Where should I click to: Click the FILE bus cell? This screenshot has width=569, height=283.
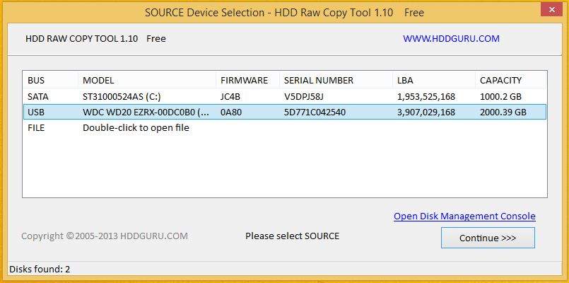[x=36, y=128]
